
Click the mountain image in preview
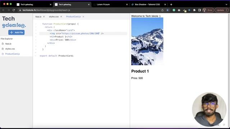tap(147, 42)
